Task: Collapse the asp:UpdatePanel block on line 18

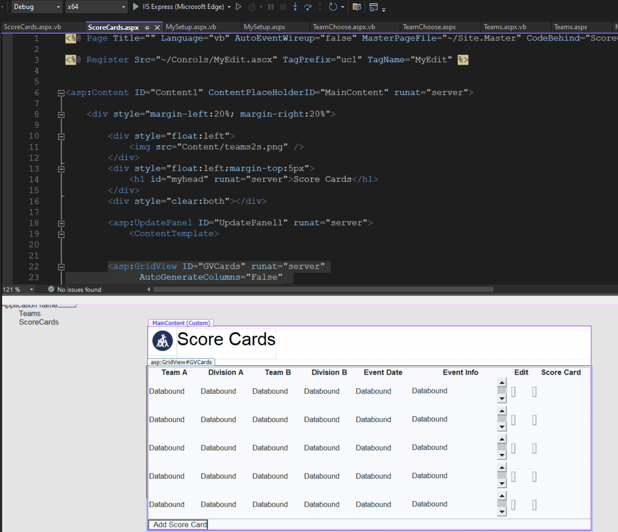Action: tap(61, 223)
